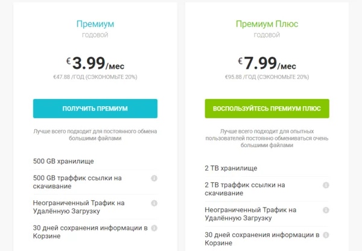
Task: Click the €95.88 /год savings text
Action: coord(267,77)
